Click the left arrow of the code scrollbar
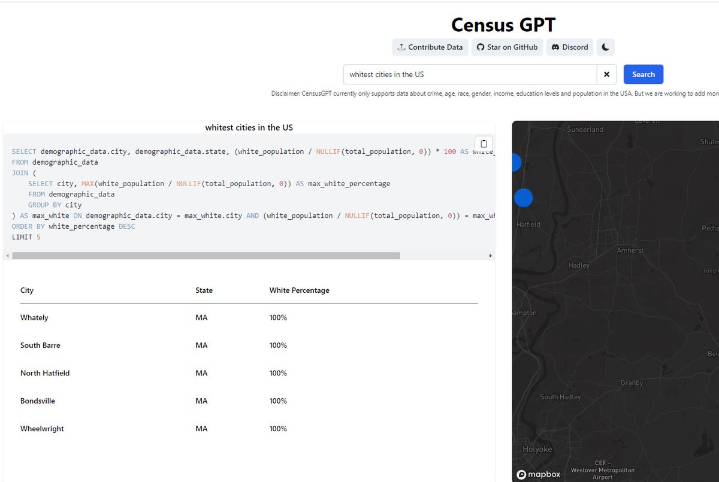Viewport: 719px width, 482px height. 7,256
